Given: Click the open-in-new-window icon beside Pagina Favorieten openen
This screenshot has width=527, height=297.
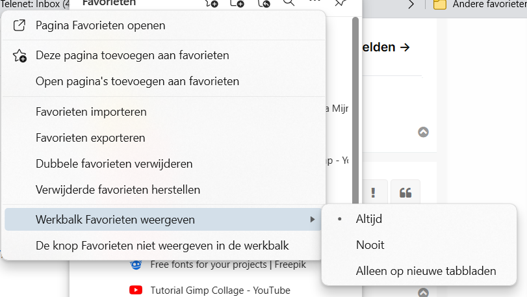Looking at the screenshot, I should pos(19,25).
